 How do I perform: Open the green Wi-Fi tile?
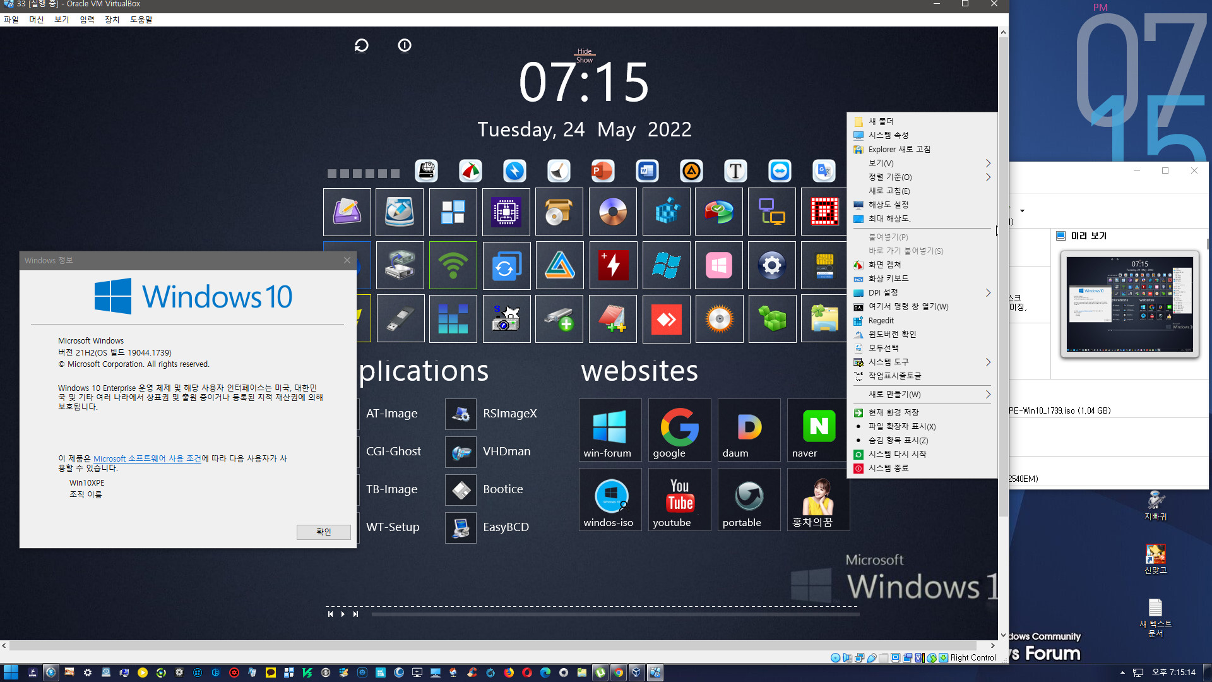point(453,265)
